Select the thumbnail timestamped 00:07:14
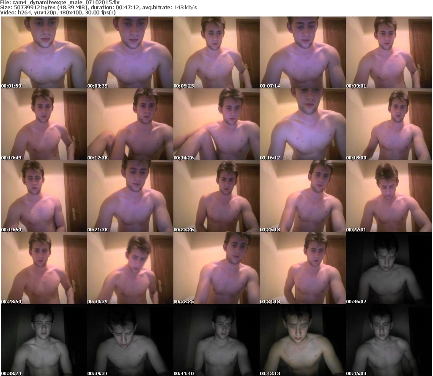Viewport: 433px width, 376px height. [303, 52]
